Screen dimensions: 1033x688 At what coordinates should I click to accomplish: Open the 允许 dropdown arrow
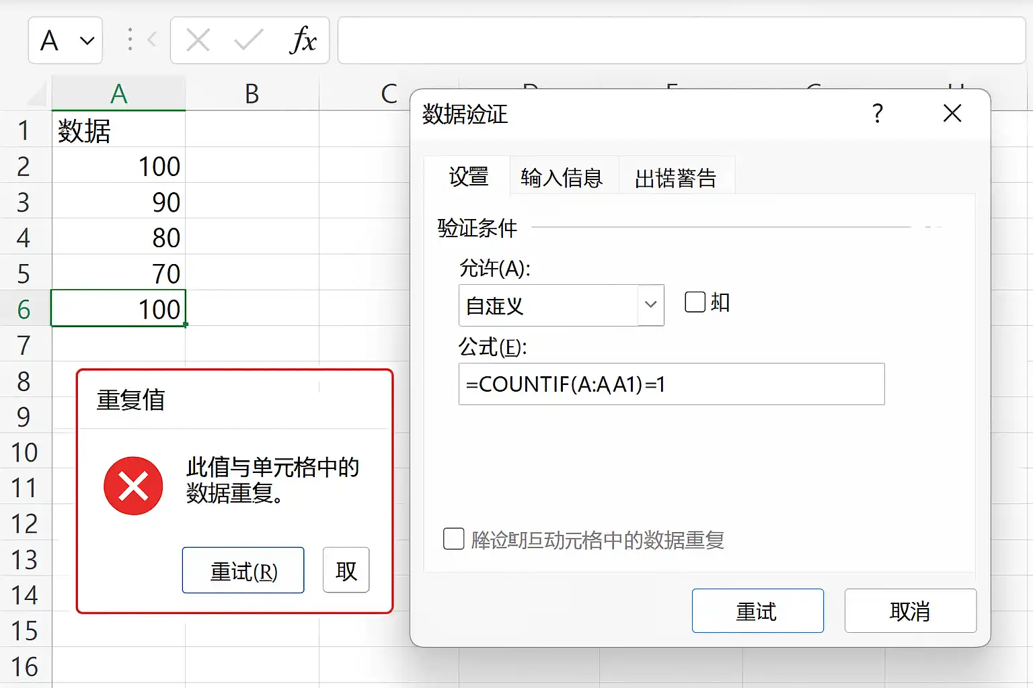coord(650,305)
